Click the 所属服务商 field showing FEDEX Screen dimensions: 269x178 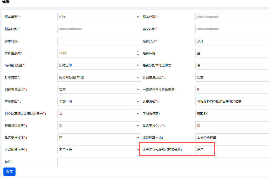click(232, 114)
